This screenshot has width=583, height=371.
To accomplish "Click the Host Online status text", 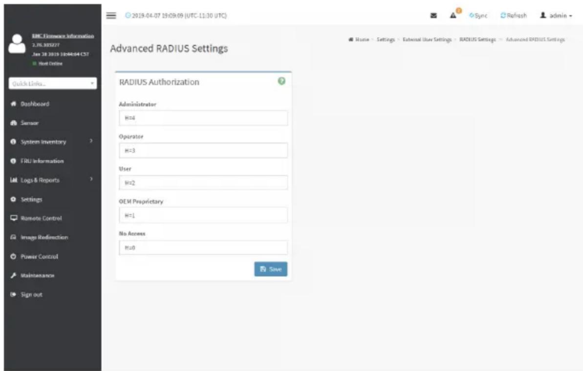I will (50, 64).
